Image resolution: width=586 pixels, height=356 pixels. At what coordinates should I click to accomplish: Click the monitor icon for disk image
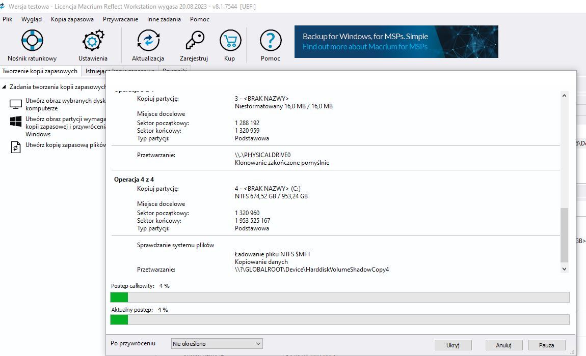16,104
